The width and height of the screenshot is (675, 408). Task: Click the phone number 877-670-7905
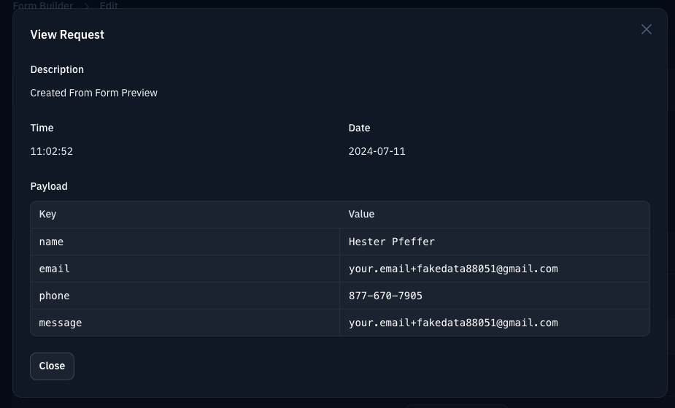click(x=385, y=296)
